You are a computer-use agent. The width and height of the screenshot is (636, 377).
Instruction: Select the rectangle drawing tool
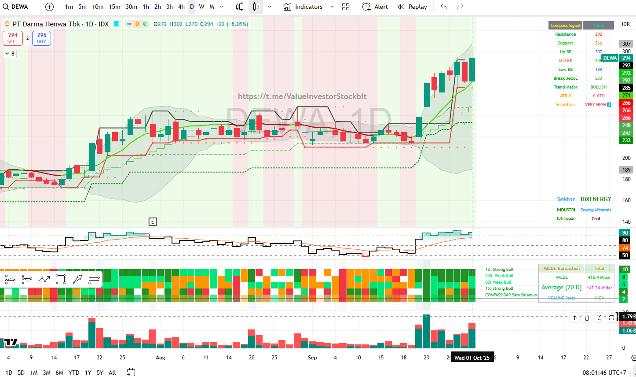pyautogui.click(x=61, y=279)
